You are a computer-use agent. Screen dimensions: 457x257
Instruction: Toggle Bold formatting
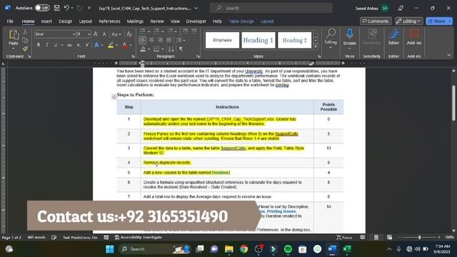pyautogui.click(x=38, y=45)
